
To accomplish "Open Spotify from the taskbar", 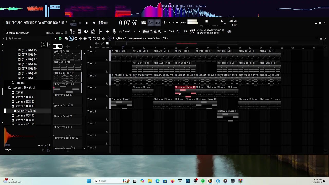I will pos(203,181).
